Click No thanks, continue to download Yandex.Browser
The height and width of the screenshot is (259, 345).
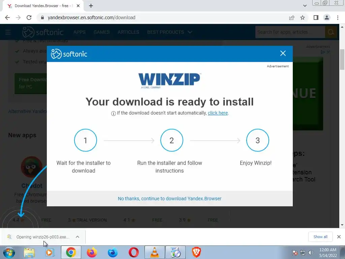tap(170, 199)
